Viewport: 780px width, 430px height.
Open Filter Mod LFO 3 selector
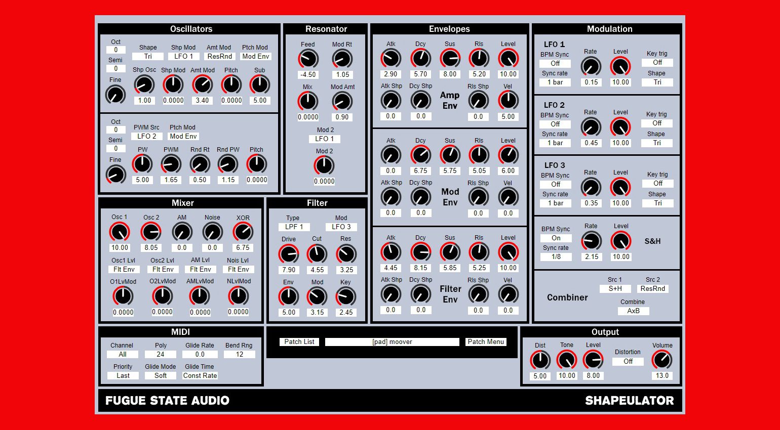click(341, 227)
